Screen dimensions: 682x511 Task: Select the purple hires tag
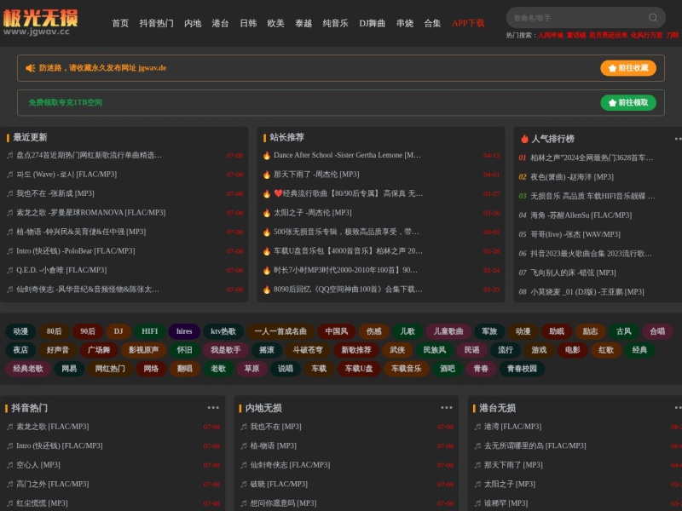click(184, 331)
